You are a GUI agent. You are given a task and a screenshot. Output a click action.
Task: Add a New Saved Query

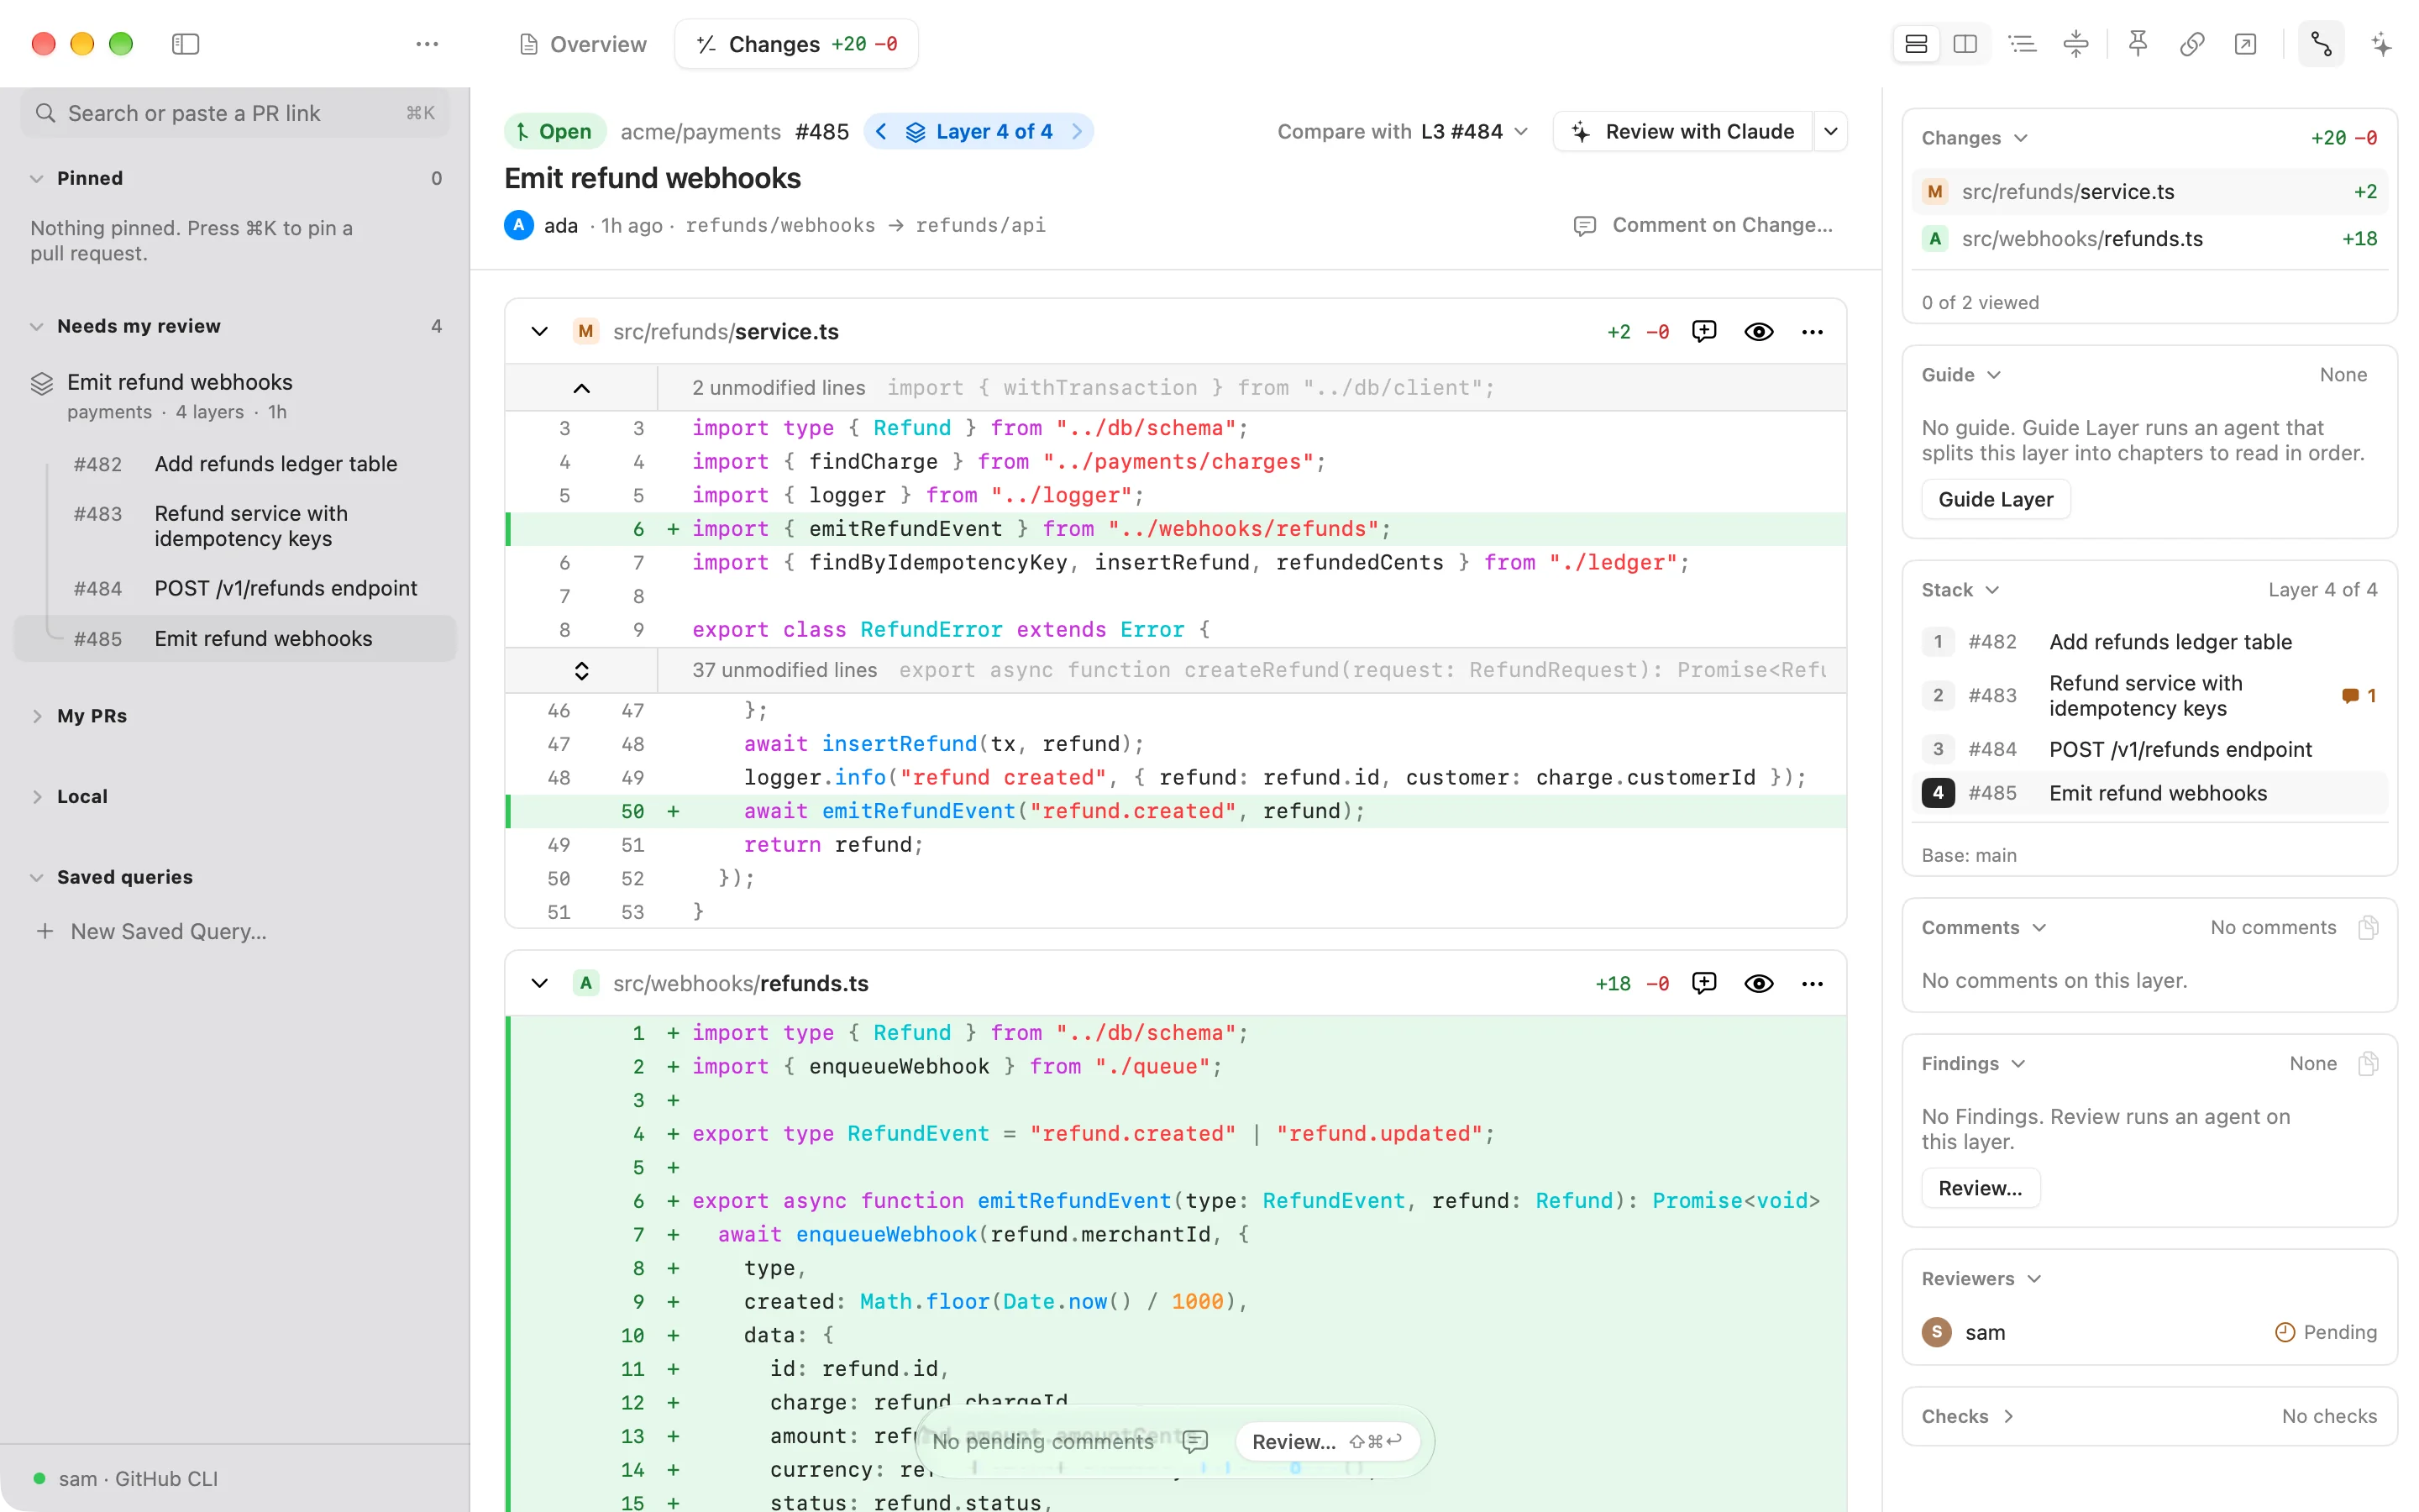[x=152, y=932]
